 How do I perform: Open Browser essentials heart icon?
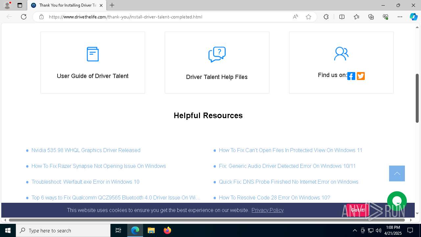pyautogui.click(x=385, y=17)
